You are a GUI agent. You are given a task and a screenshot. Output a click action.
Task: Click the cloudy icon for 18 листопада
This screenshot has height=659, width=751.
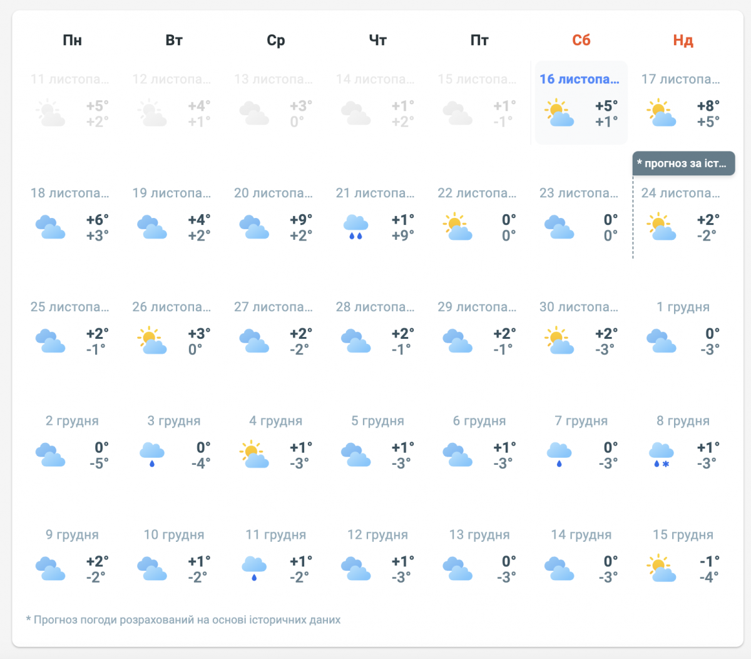coord(50,227)
